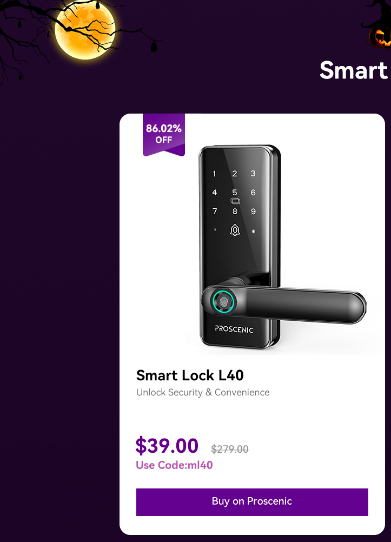
Task: Click the Buy on Proscenic button
Action: click(252, 502)
